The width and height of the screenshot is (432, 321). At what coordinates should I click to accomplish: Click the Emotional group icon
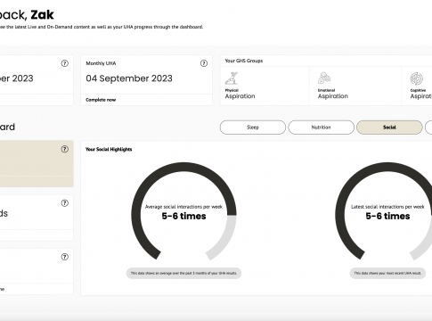[324, 78]
